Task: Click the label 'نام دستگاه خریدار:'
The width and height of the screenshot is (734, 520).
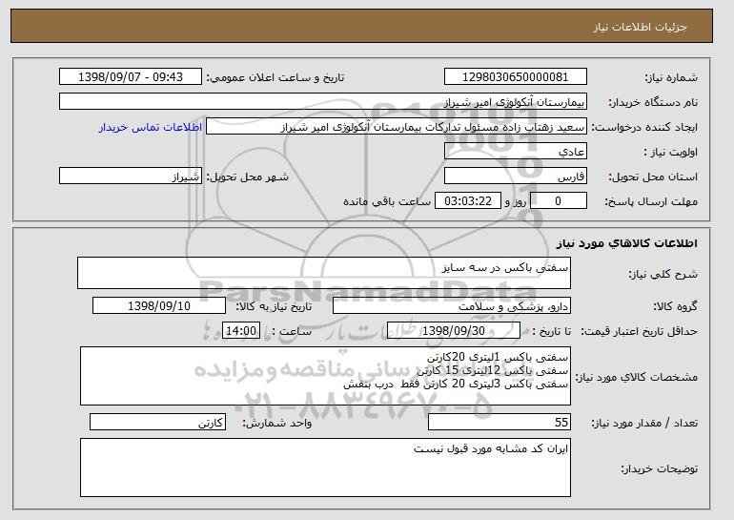Action: [653, 103]
